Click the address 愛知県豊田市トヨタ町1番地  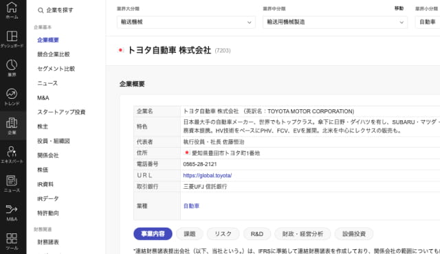(x=225, y=153)
